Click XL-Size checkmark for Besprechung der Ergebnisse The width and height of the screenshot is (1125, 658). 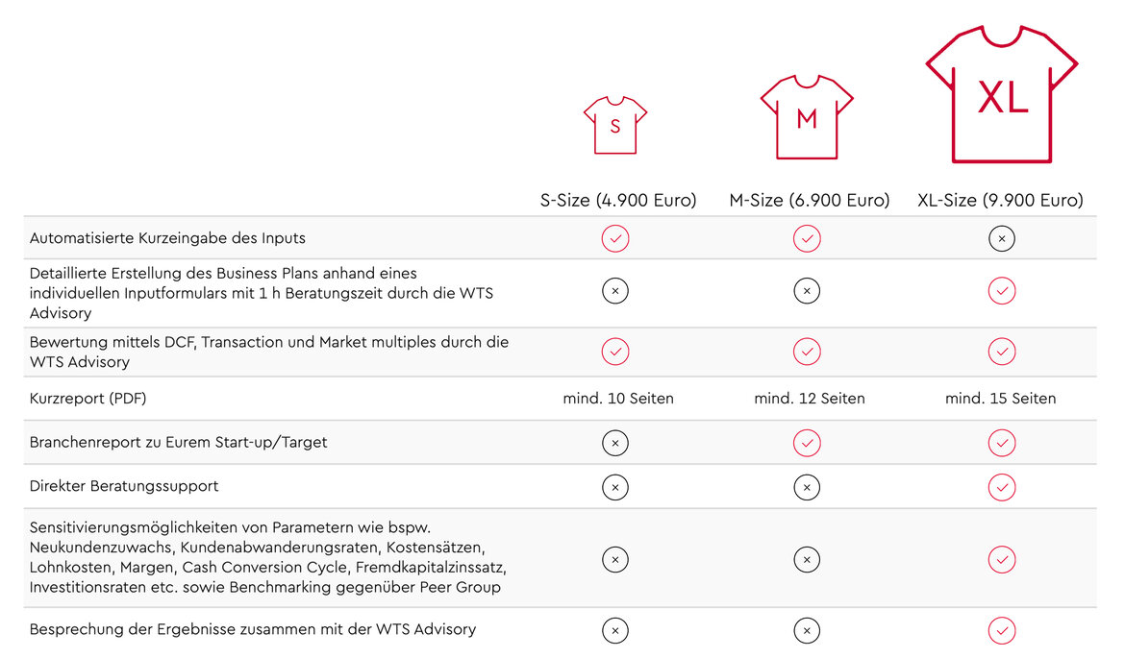(x=1001, y=631)
